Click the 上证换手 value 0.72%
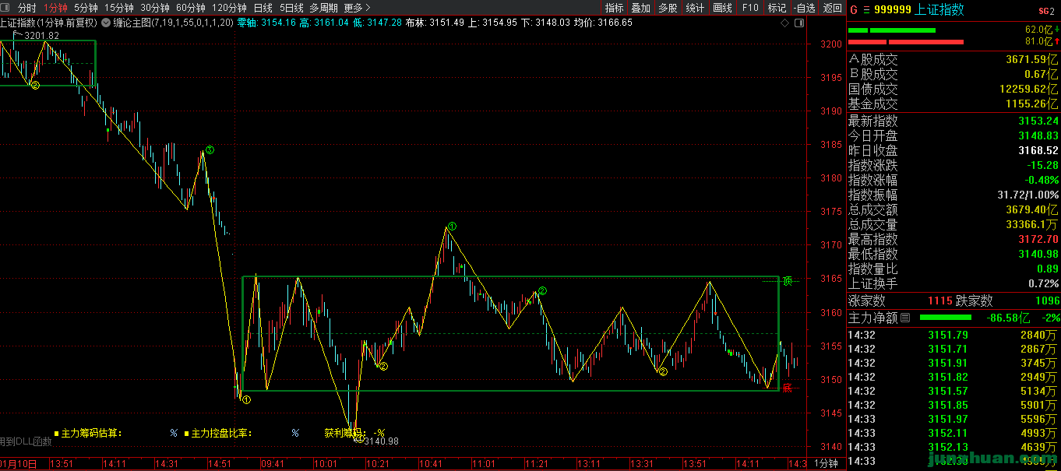The image size is (1061, 471). pyautogui.click(x=1044, y=283)
